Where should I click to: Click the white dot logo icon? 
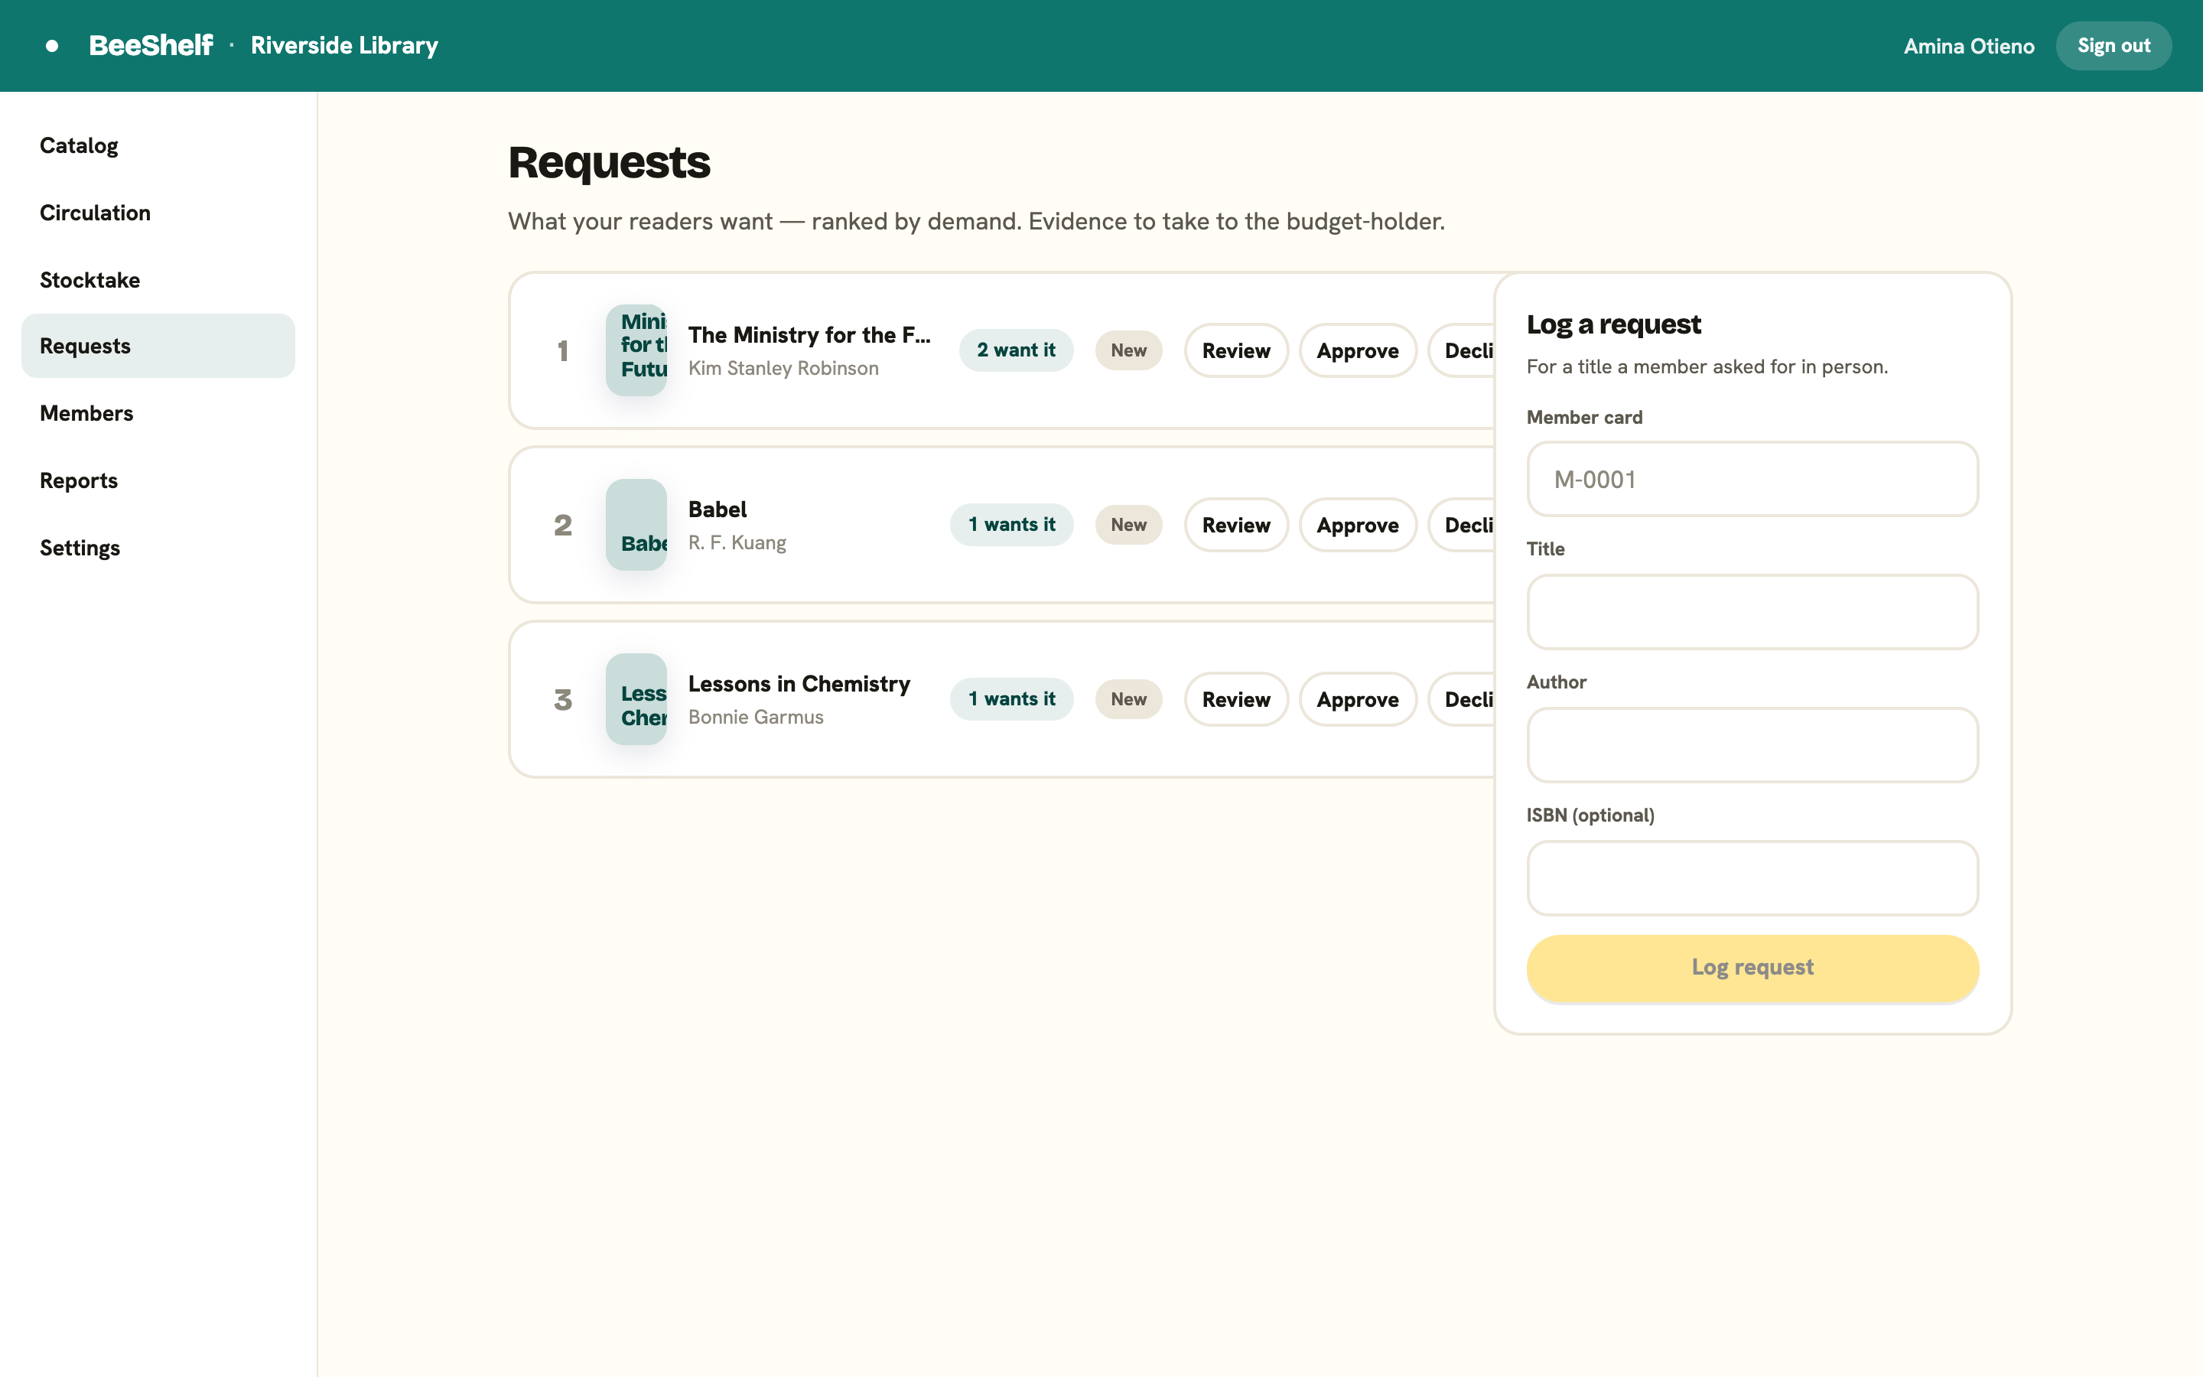coord(52,46)
